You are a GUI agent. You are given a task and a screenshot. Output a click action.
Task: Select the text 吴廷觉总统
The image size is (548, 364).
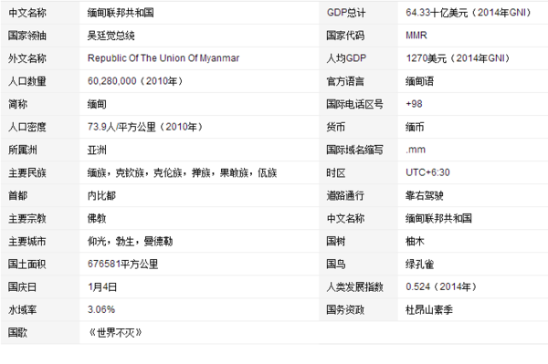click(111, 36)
